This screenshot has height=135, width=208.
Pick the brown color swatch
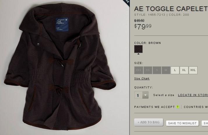coord(138,49)
